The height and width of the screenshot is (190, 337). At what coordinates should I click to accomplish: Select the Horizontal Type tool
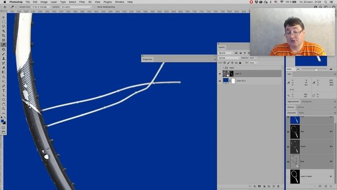coord(4,90)
